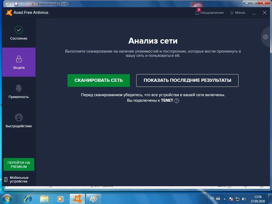The height and width of the screenshot is (204, 272).
Task: Open Мобильные устройства phone link
Action: 17,179
